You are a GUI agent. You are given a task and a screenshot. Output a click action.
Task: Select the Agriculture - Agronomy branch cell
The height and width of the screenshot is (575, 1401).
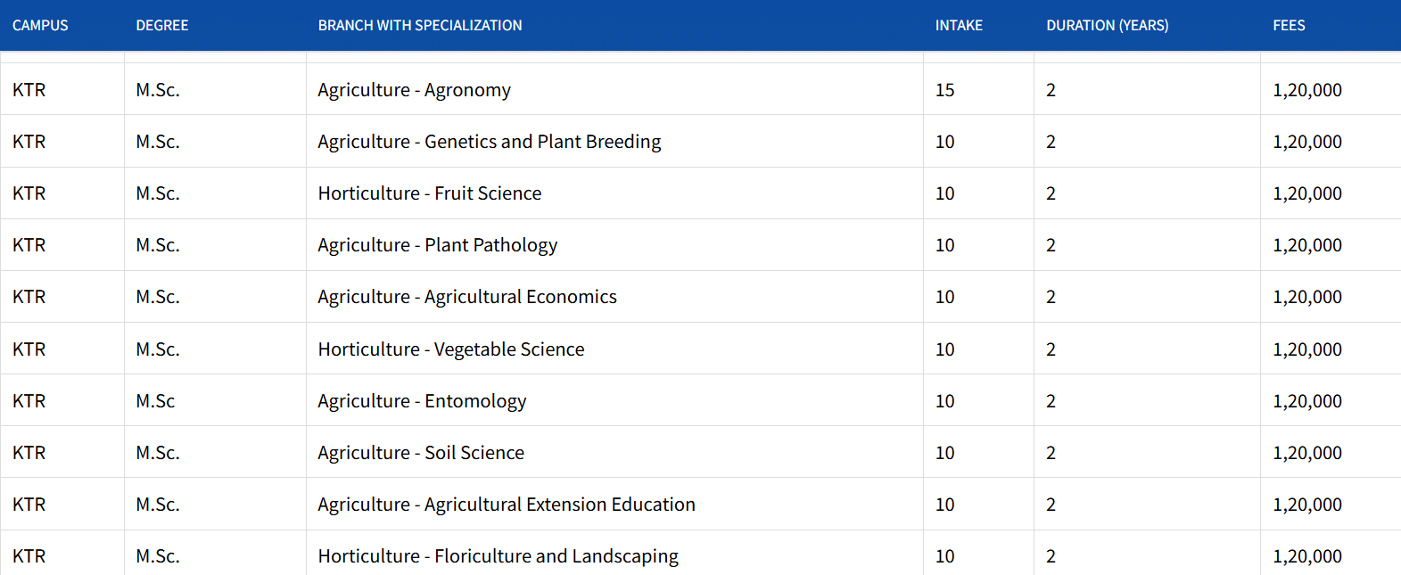point(414,90)
